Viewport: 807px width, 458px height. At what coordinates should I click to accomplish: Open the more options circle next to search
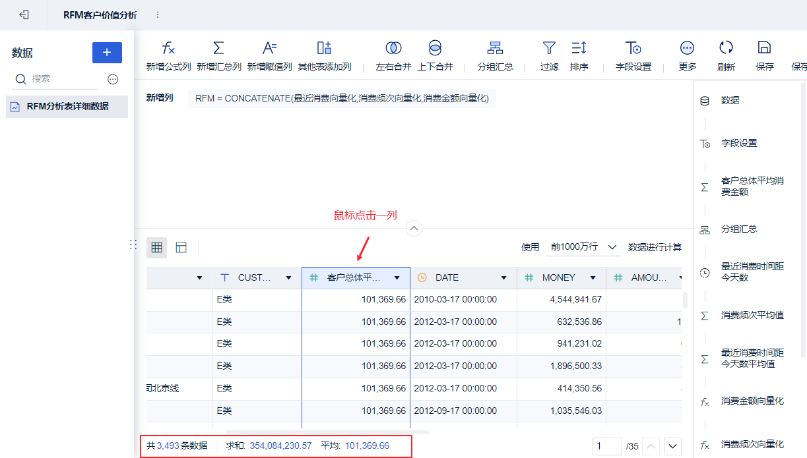pyautogui.click(x=113, y=79)
